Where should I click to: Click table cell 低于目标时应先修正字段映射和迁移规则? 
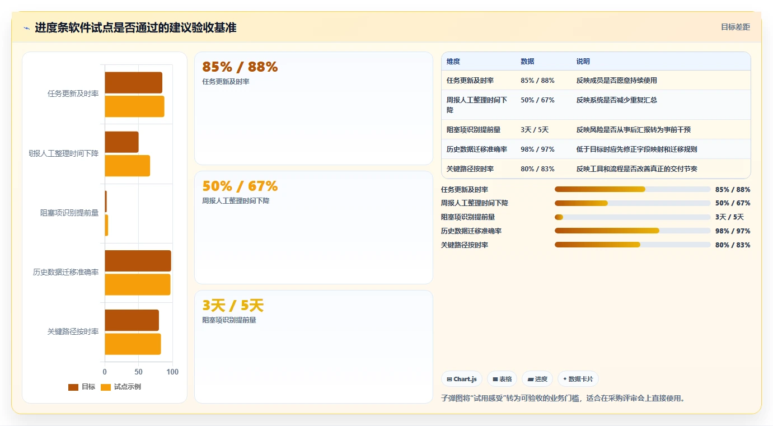tap(637, 149)
